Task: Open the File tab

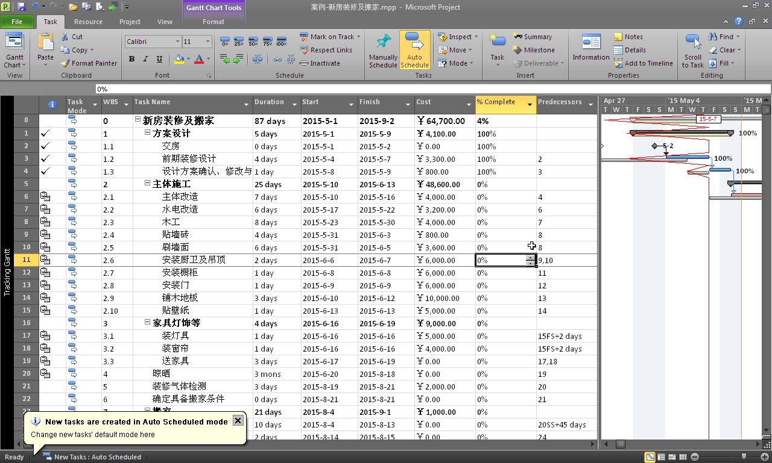Action: pyautogui.click(x=17, y=22)
